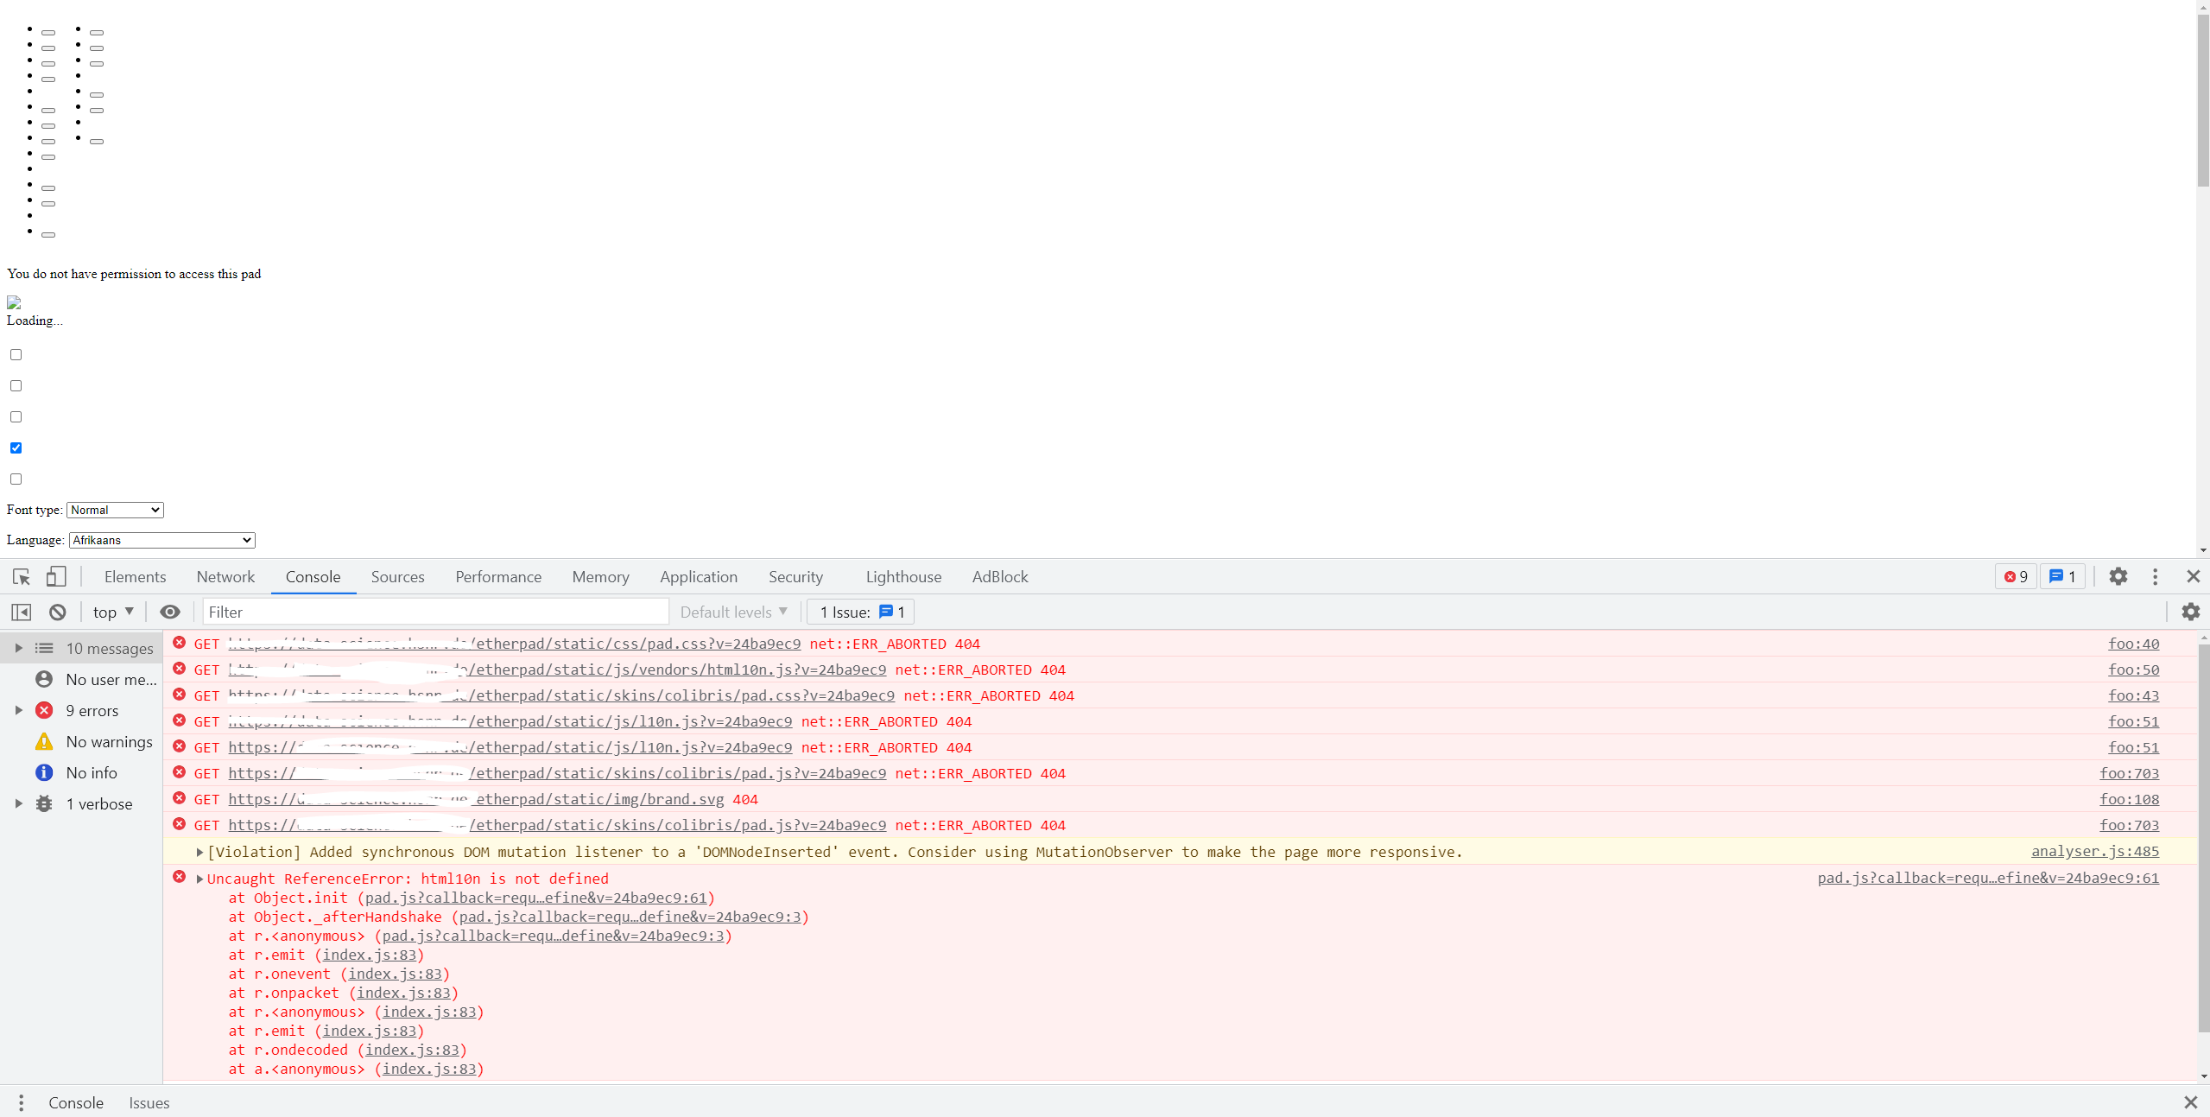Click the blue 1 issues badge
Screen dimensions: 2210x1117
pos(2062,576)
